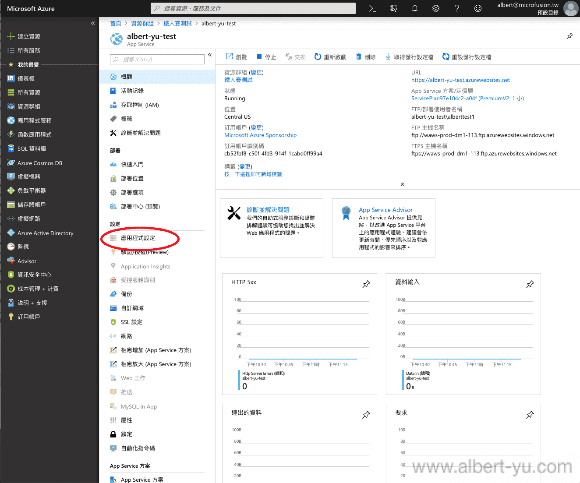Collapse the left favorites sidebar
This screenshot has width=580, height=483.
pyautogui.click(x=93, y=23)
